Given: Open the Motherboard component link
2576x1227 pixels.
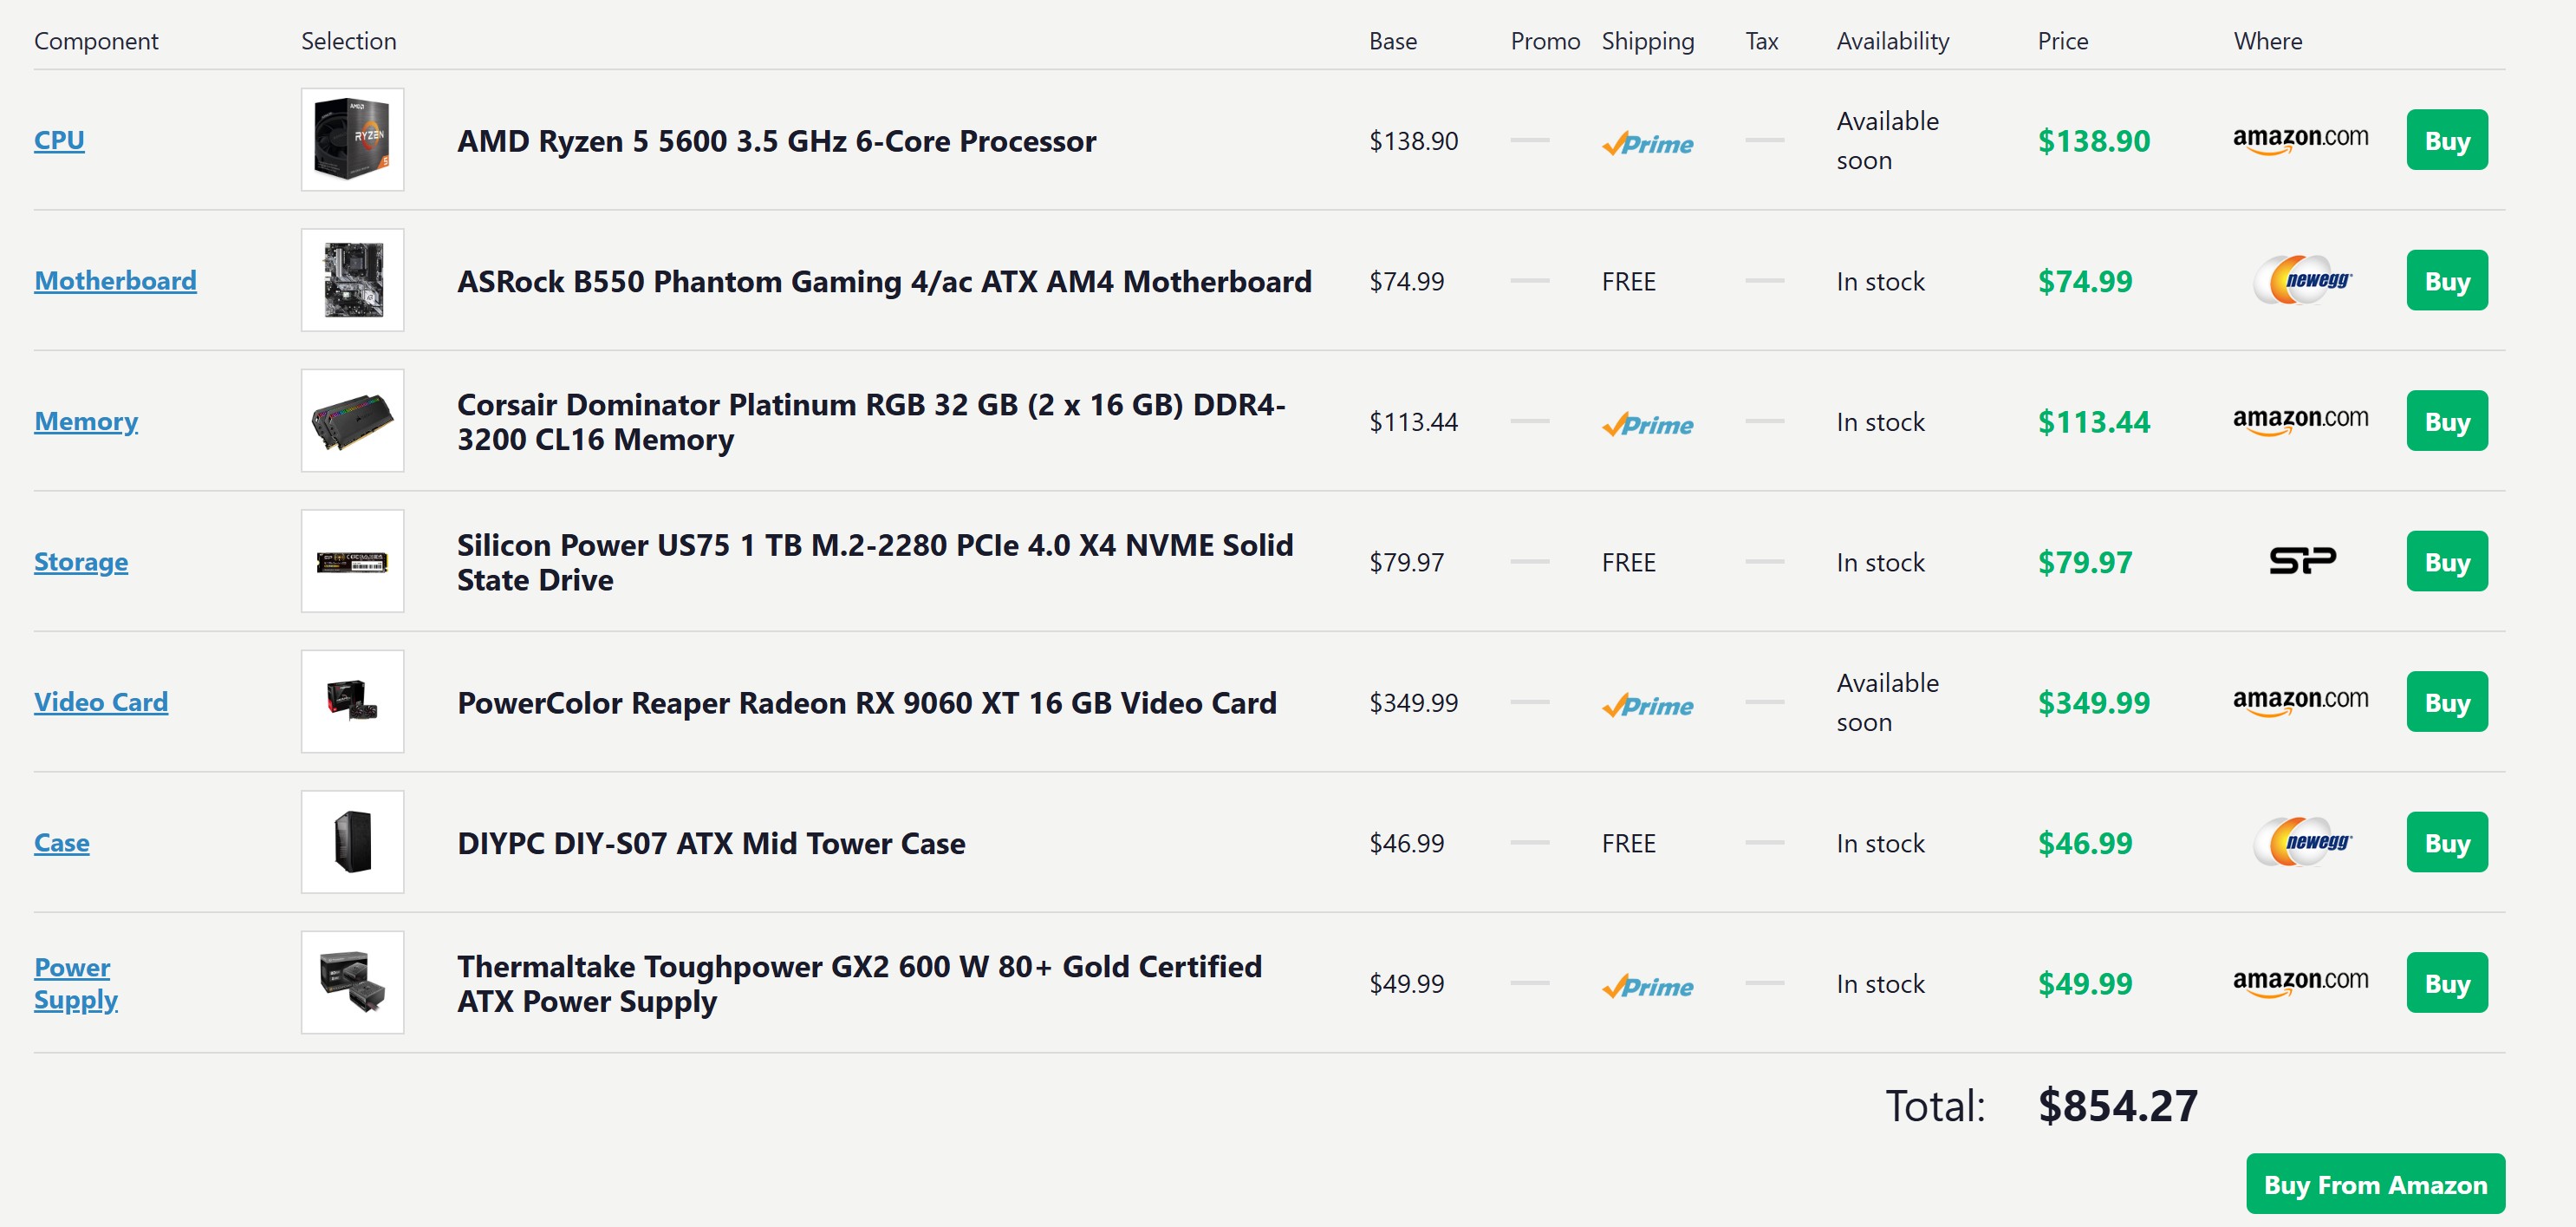Looking at the screenshot, I should 115,280.
